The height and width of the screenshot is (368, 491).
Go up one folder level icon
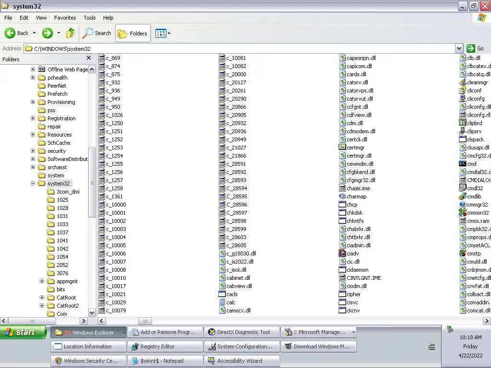tap(70, 33)
